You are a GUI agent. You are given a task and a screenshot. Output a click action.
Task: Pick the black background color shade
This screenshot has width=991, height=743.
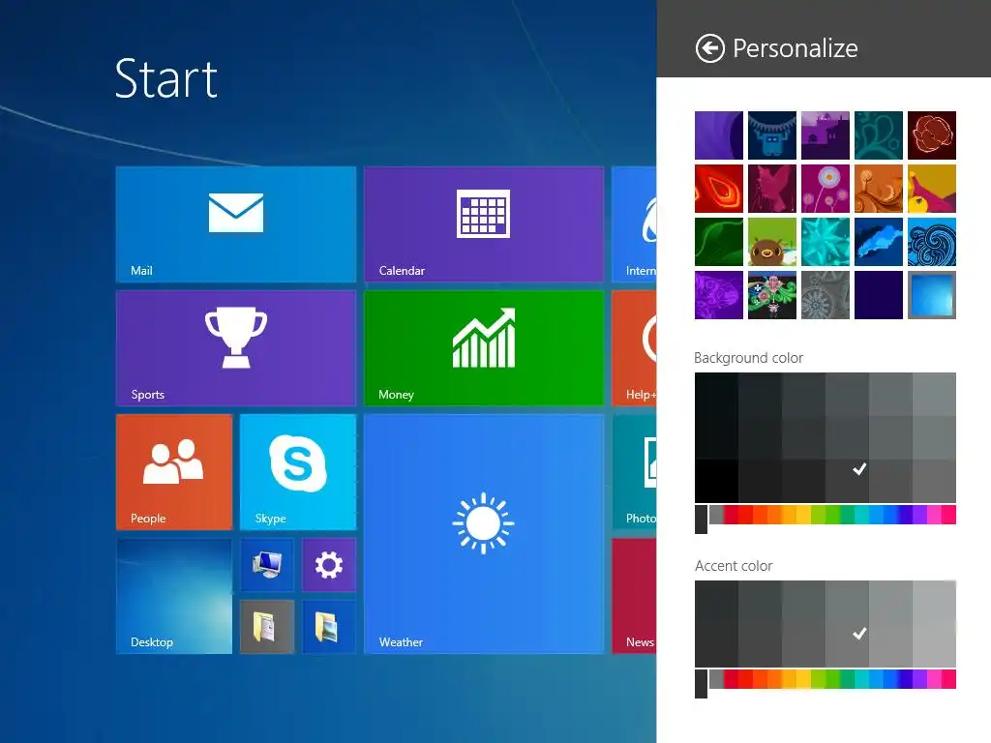click(716, 481)
